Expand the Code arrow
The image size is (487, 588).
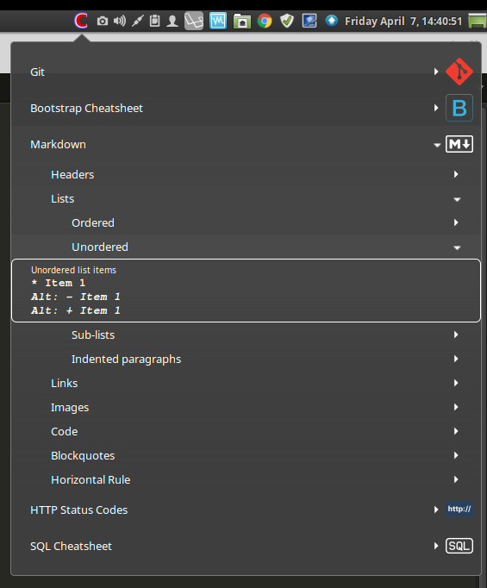(x=456, y=431)
